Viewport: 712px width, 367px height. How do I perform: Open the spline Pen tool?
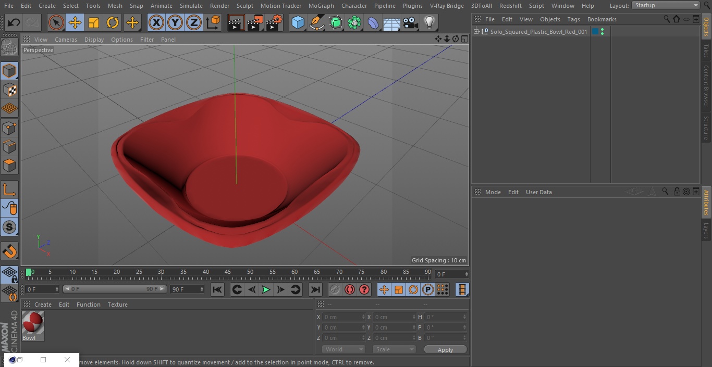pos(317,23)
